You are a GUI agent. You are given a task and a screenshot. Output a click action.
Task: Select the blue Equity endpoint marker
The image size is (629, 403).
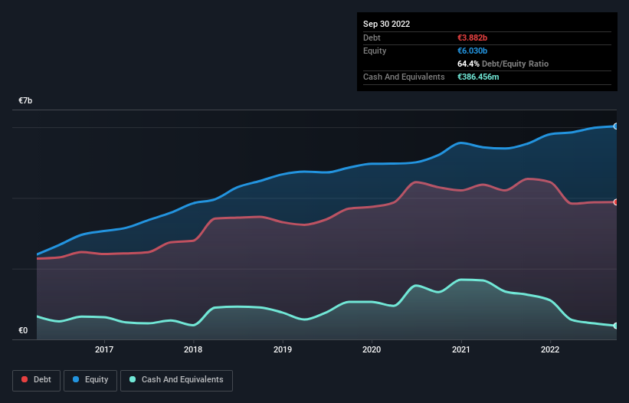[x=616, y=126]
